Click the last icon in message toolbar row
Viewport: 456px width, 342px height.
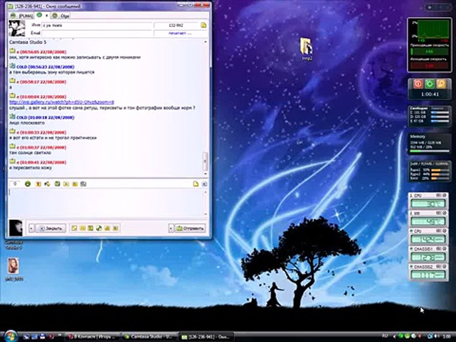[83, 184]
